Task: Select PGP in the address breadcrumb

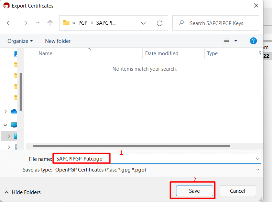Action: tap(83, 23)
